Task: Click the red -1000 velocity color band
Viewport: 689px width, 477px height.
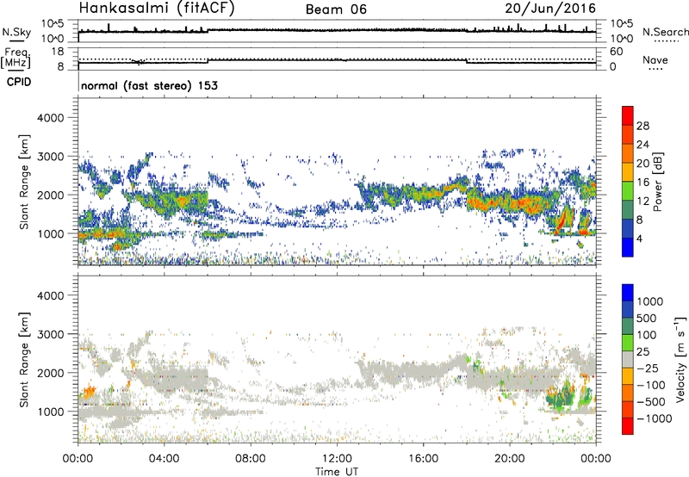Action: click(628, 426)
